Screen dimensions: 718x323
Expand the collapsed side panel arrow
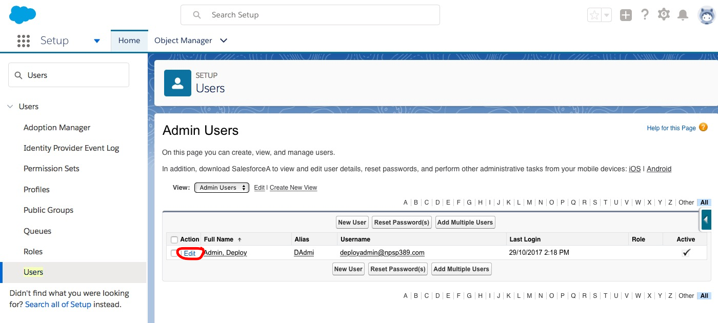pos(706,219)
